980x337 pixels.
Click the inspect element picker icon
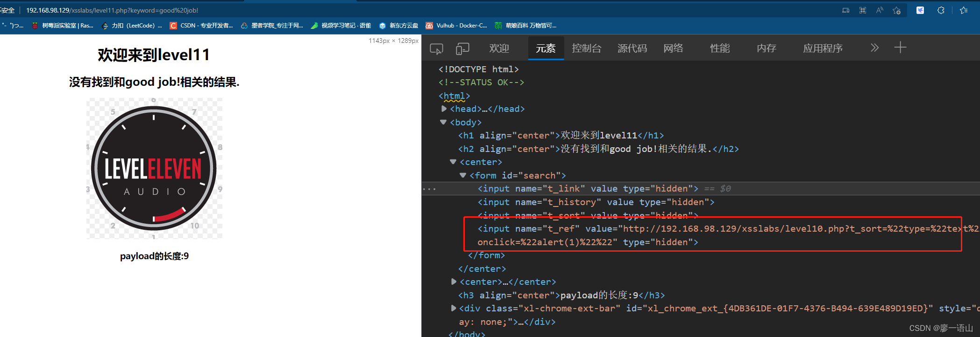tap(436, 48)
